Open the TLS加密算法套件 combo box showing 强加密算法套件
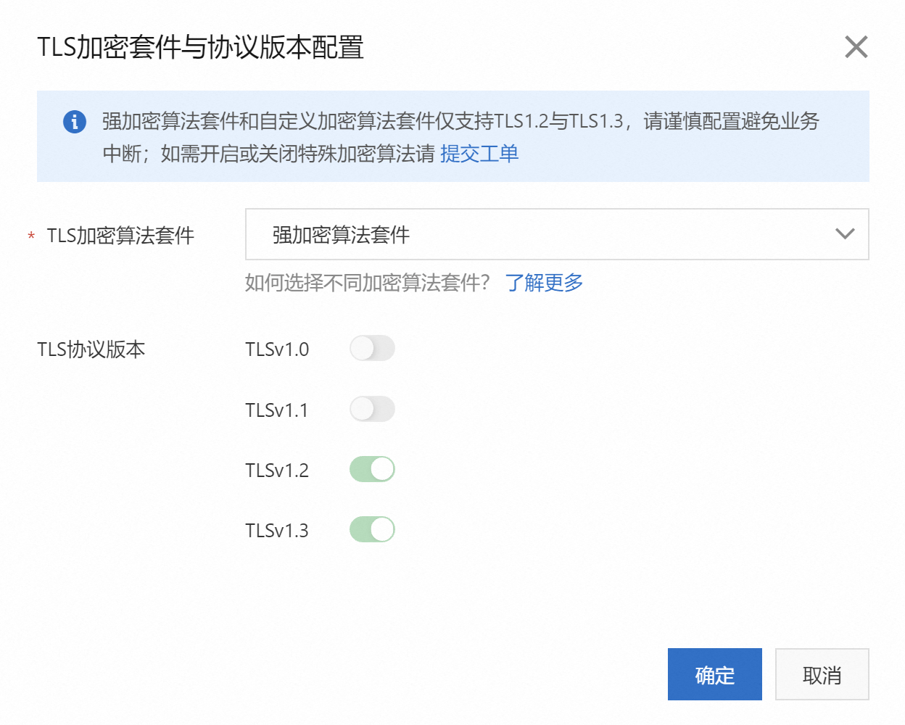905x725 pixels. [x=537, y=234]
